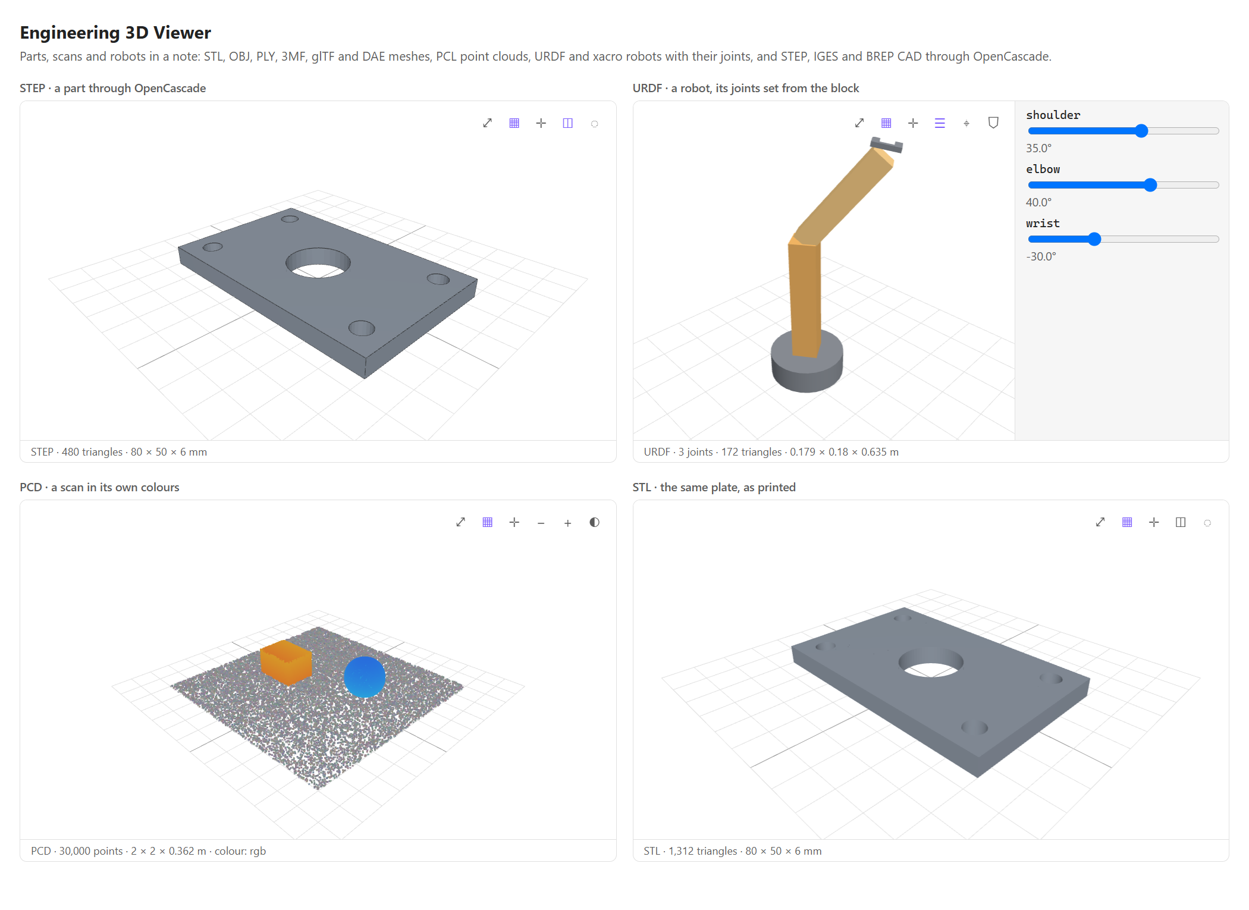Image resolution: width=1249 pixels, height=910 pixels.
Task: Click the shoulder value '35.0°'
Action: click(x=1038, y=148)
